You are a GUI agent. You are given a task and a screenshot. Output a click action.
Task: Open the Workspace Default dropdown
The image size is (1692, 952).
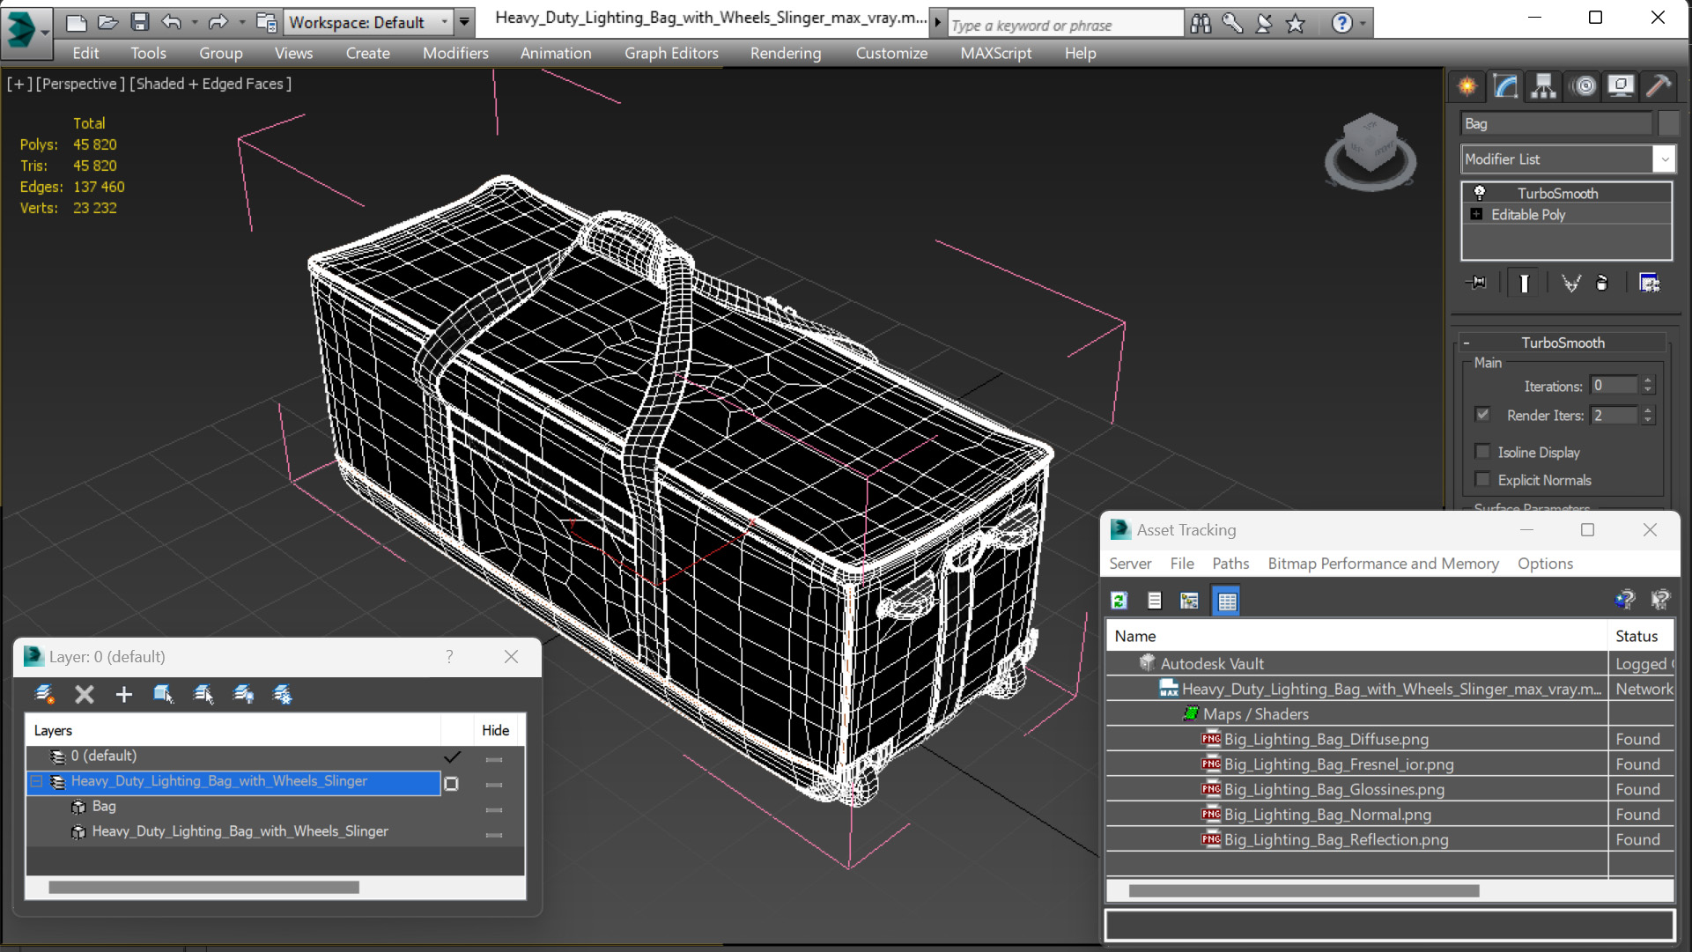point(367,22)
